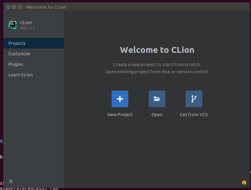
Task: Select the Projects tab
Action: point(34,43)
